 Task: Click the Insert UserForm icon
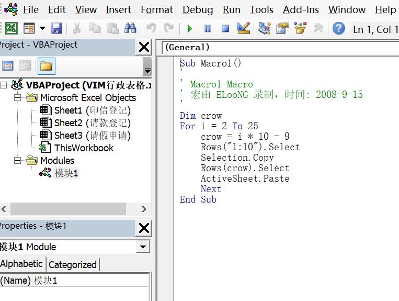point(29,28)
